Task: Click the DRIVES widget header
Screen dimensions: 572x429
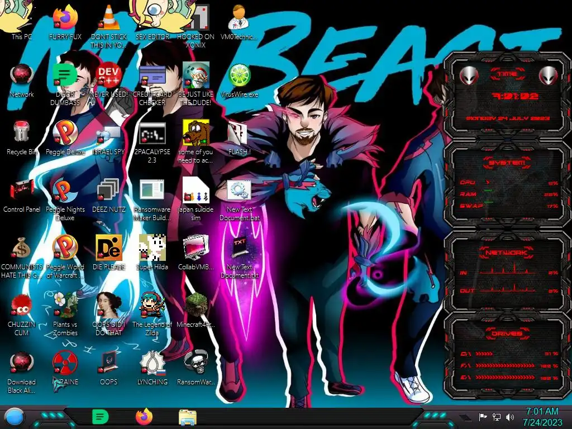Action: point(507,333)
